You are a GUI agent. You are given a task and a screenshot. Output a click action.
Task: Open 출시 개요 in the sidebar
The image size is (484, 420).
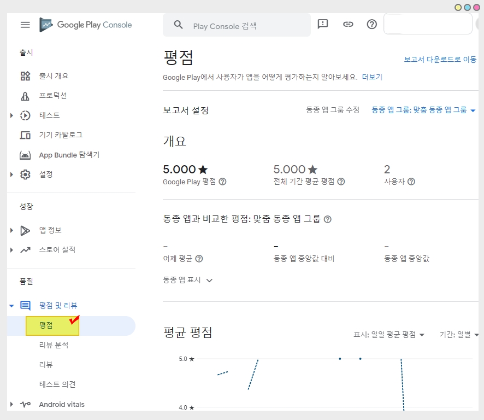[54, 76]
